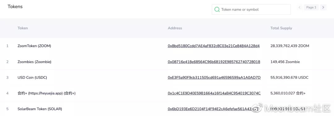Click the Total Supply column header
The height and width of the screenshot is (116, 334).
(x=281, y=28)
